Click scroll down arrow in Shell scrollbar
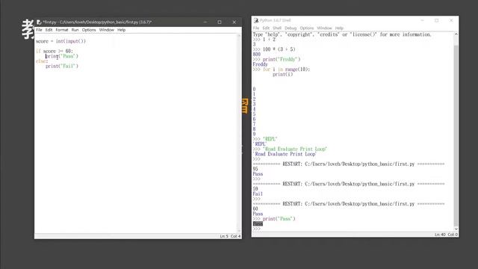Image resolution: width=478 pixels, height=269 pixels. [x=456, y=229]
